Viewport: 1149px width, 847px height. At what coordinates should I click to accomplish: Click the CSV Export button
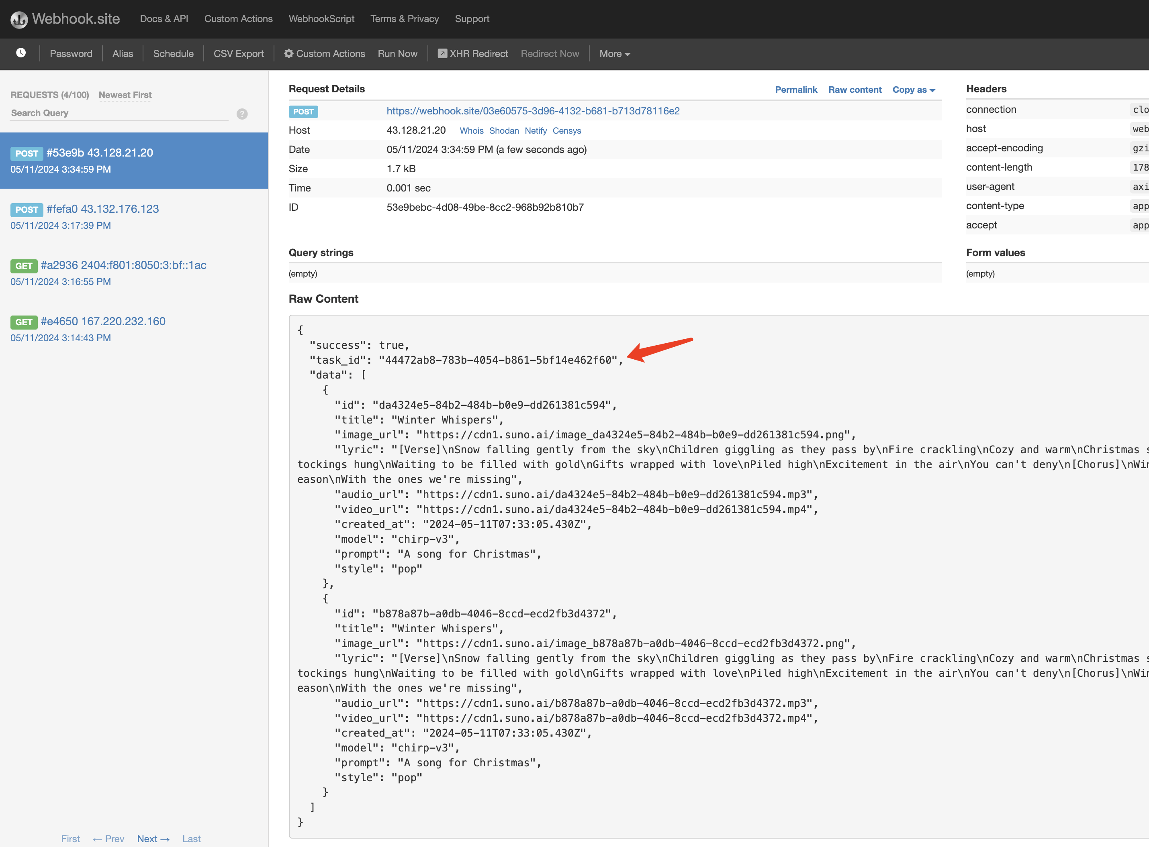tap(238, 54)
